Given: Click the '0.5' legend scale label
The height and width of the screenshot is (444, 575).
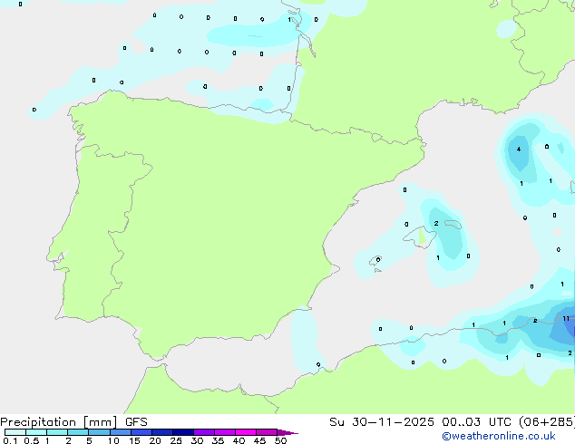Looking at the screenshot, I should pos(32,440).
